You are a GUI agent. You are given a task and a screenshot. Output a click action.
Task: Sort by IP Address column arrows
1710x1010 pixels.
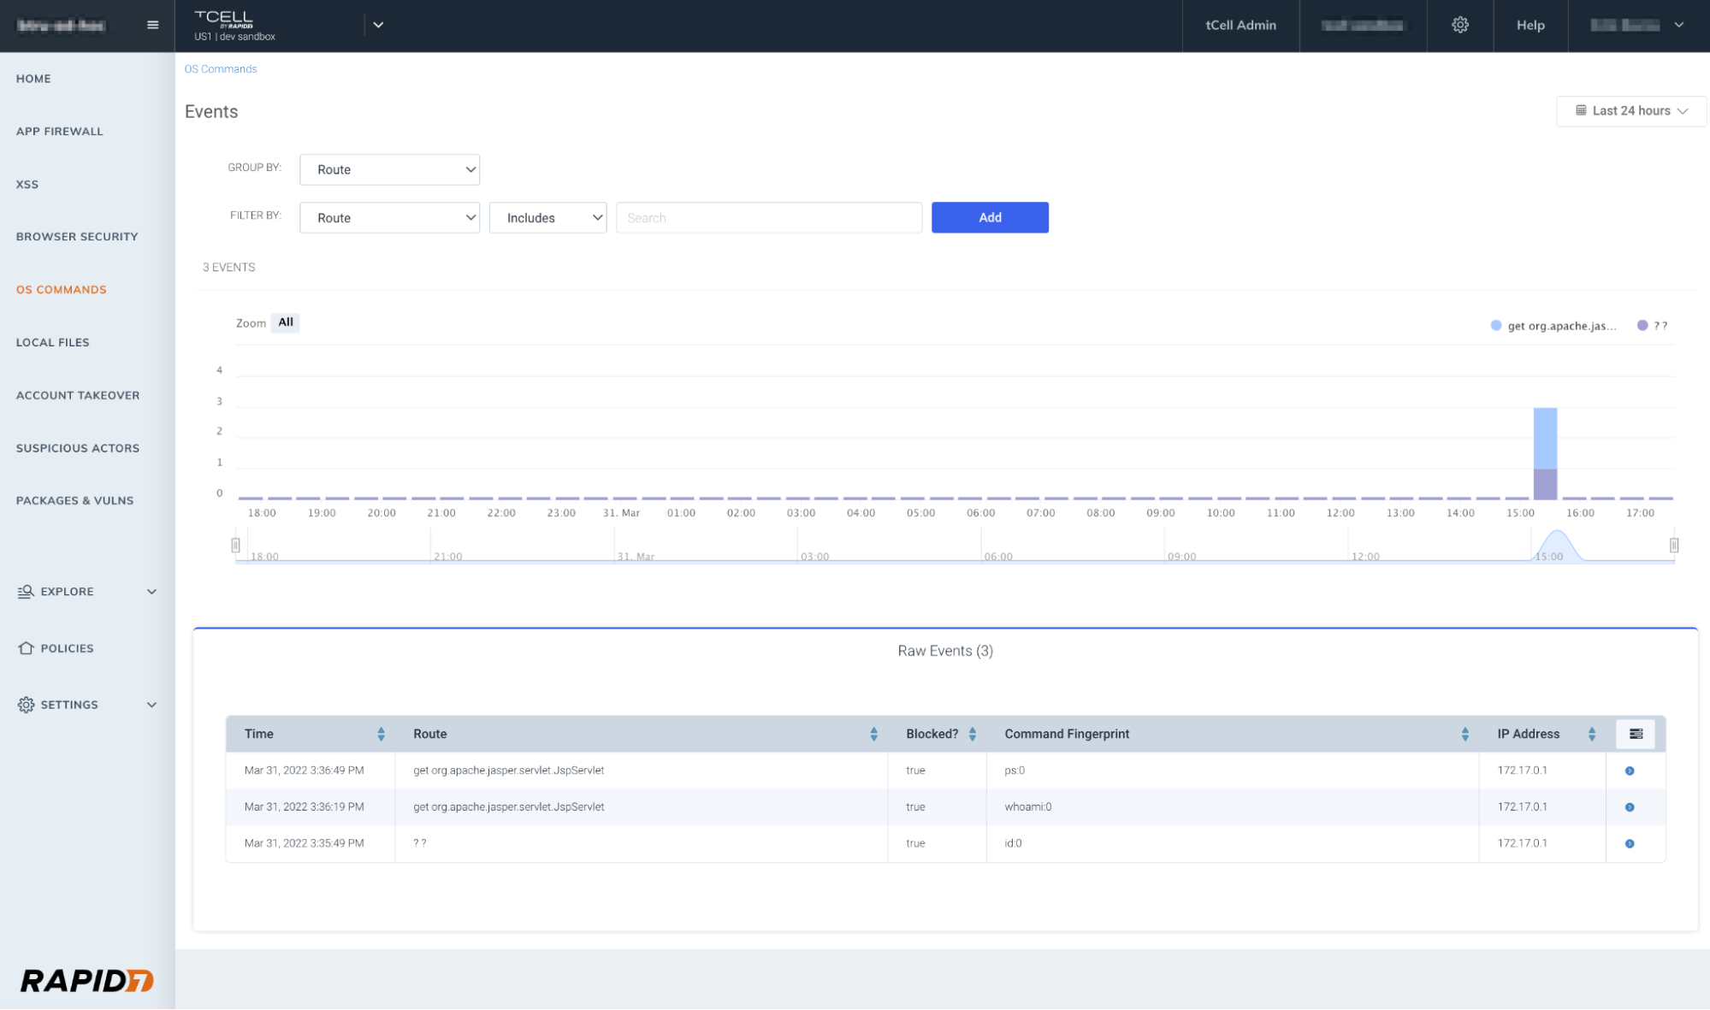click(x=1591, y=734)
